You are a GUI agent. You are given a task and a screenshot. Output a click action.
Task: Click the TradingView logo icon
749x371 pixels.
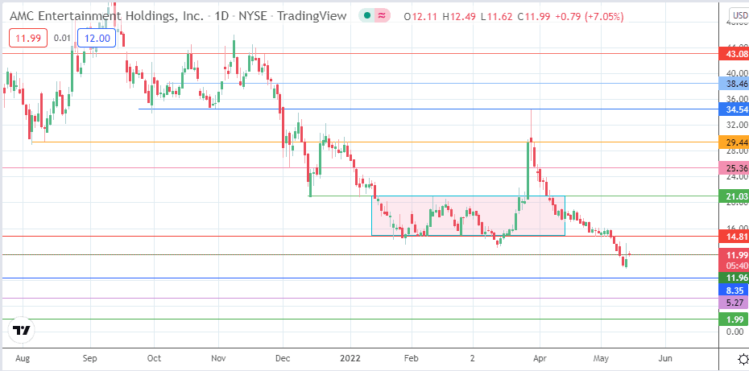point(22,331)
